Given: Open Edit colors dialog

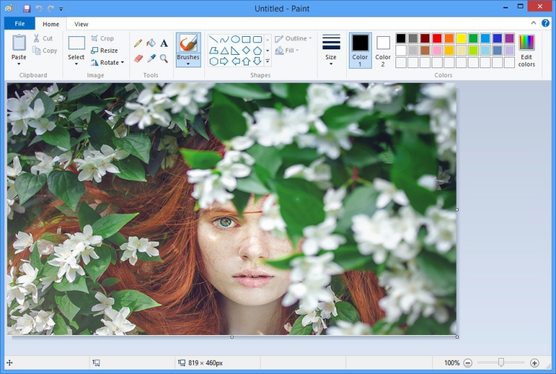Looking at the screenshot, I should click(527, 50).
